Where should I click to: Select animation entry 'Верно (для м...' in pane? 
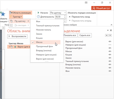tap(19, 47)
